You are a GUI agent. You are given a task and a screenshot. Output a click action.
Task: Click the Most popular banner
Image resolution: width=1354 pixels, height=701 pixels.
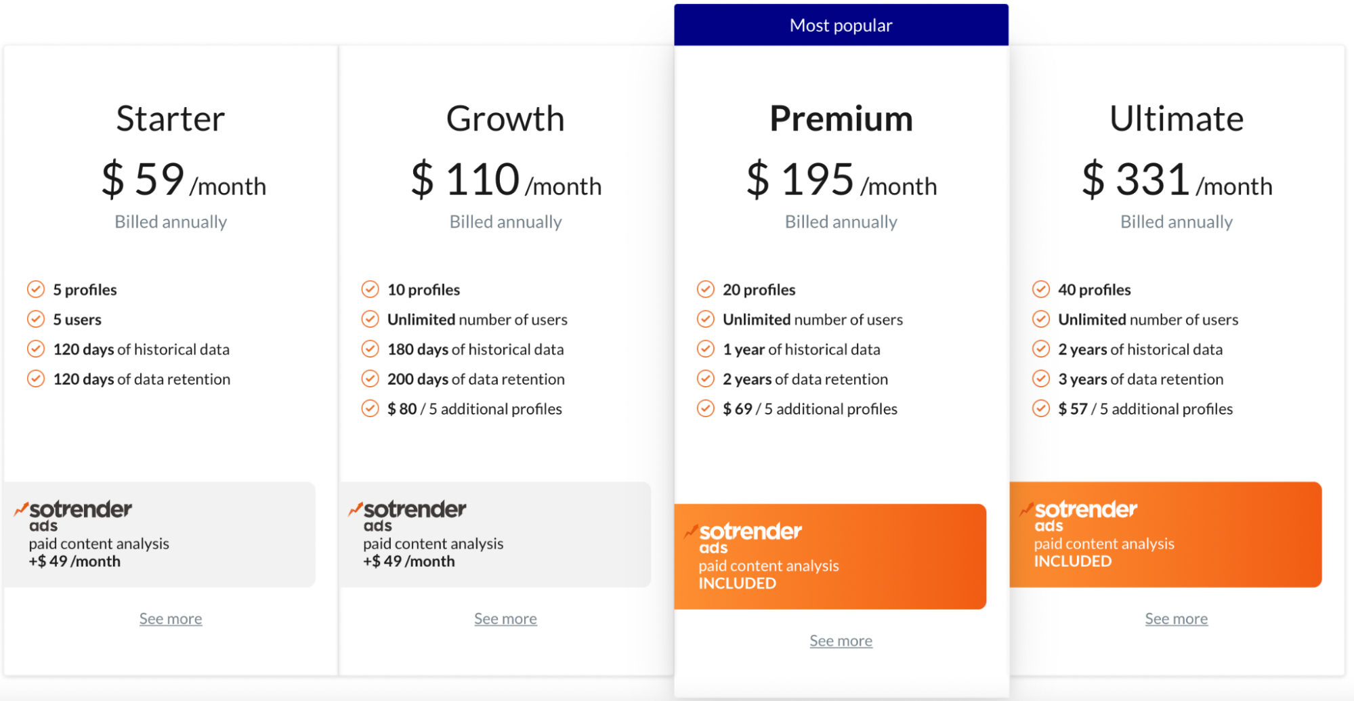[841, 25]
